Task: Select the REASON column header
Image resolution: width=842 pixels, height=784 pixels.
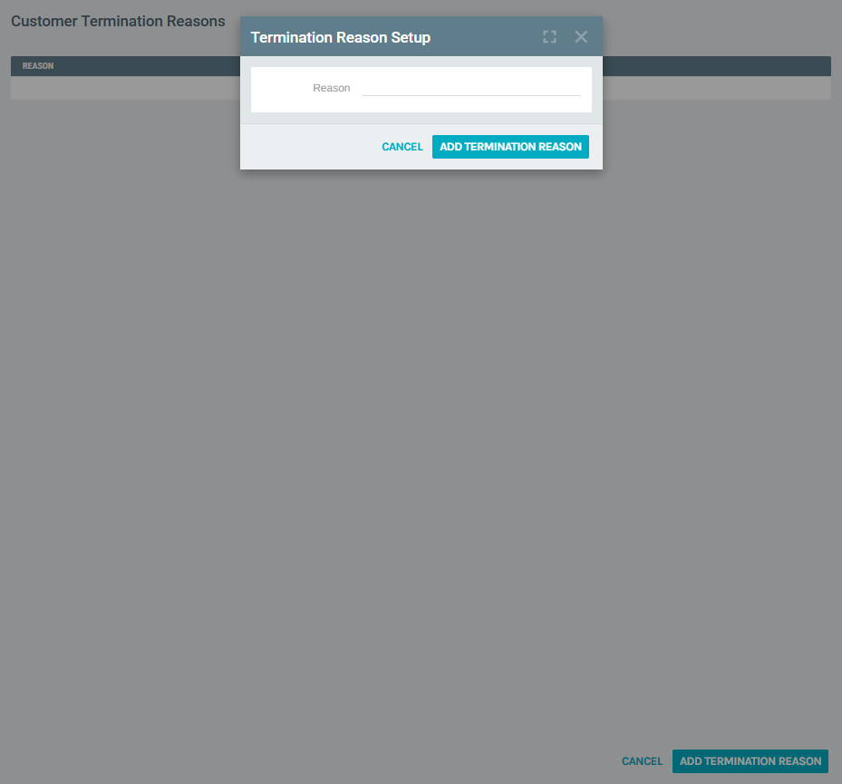Action: point(37,65)
